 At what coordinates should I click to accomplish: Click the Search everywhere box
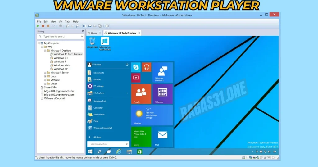[x=108, y=144]
